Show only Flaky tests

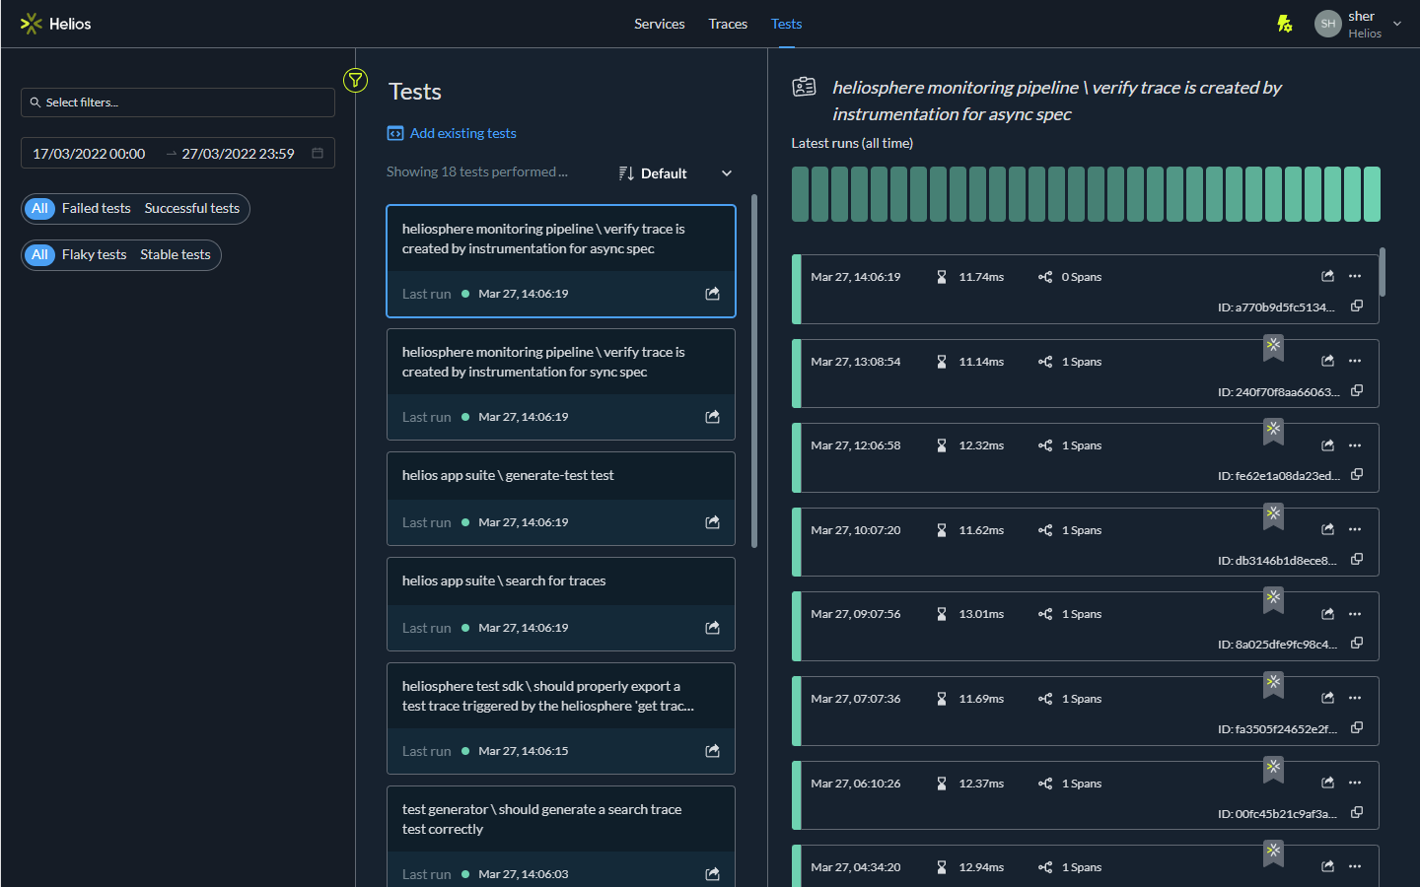click(94, 255)
